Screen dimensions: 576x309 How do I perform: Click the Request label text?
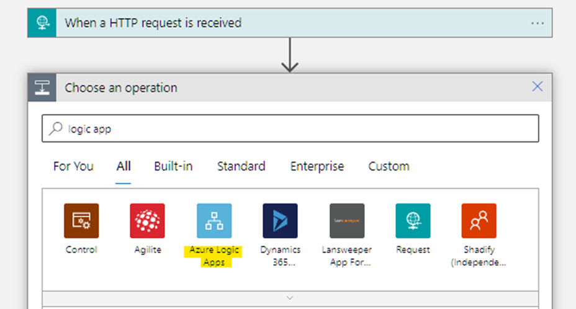pyautogui.click(x=413, y=250)
